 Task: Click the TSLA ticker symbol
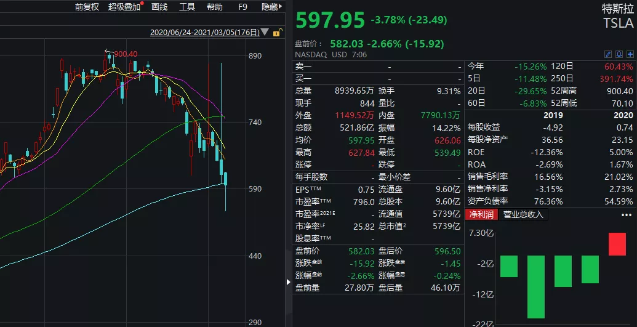pyautogui.click(x=618, y=23)
